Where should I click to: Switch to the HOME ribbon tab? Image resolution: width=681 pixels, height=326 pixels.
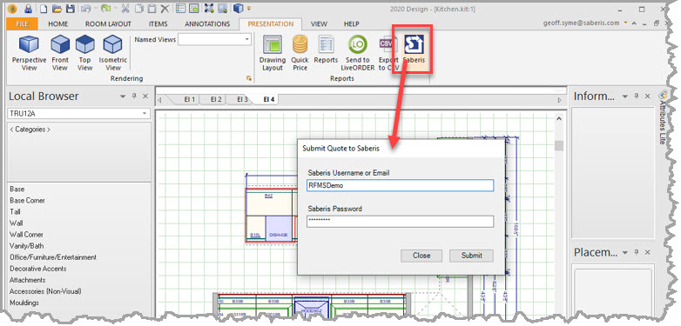coord(57,23)
